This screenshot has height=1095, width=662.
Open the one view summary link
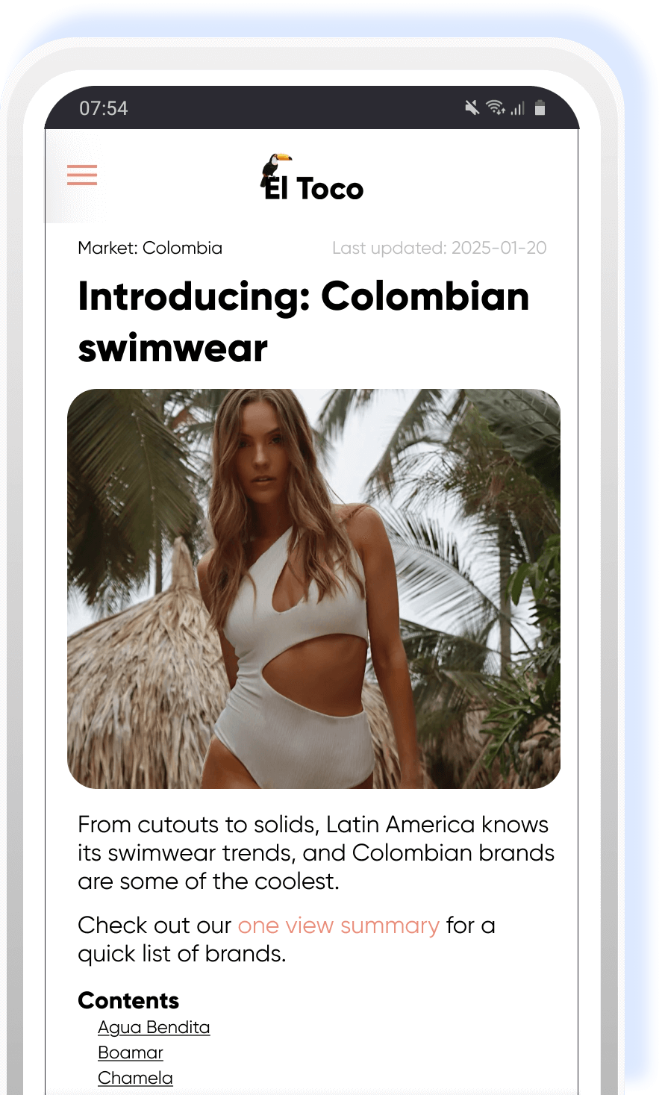(x=338, y=926)
